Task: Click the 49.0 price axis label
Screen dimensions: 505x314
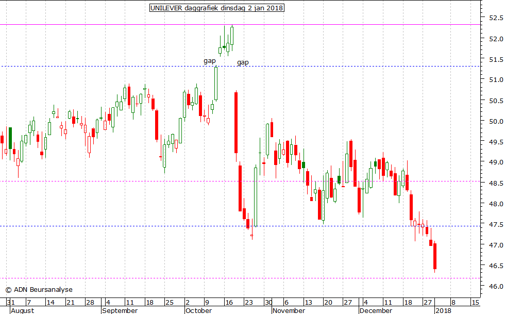Action: coord(496,162)
